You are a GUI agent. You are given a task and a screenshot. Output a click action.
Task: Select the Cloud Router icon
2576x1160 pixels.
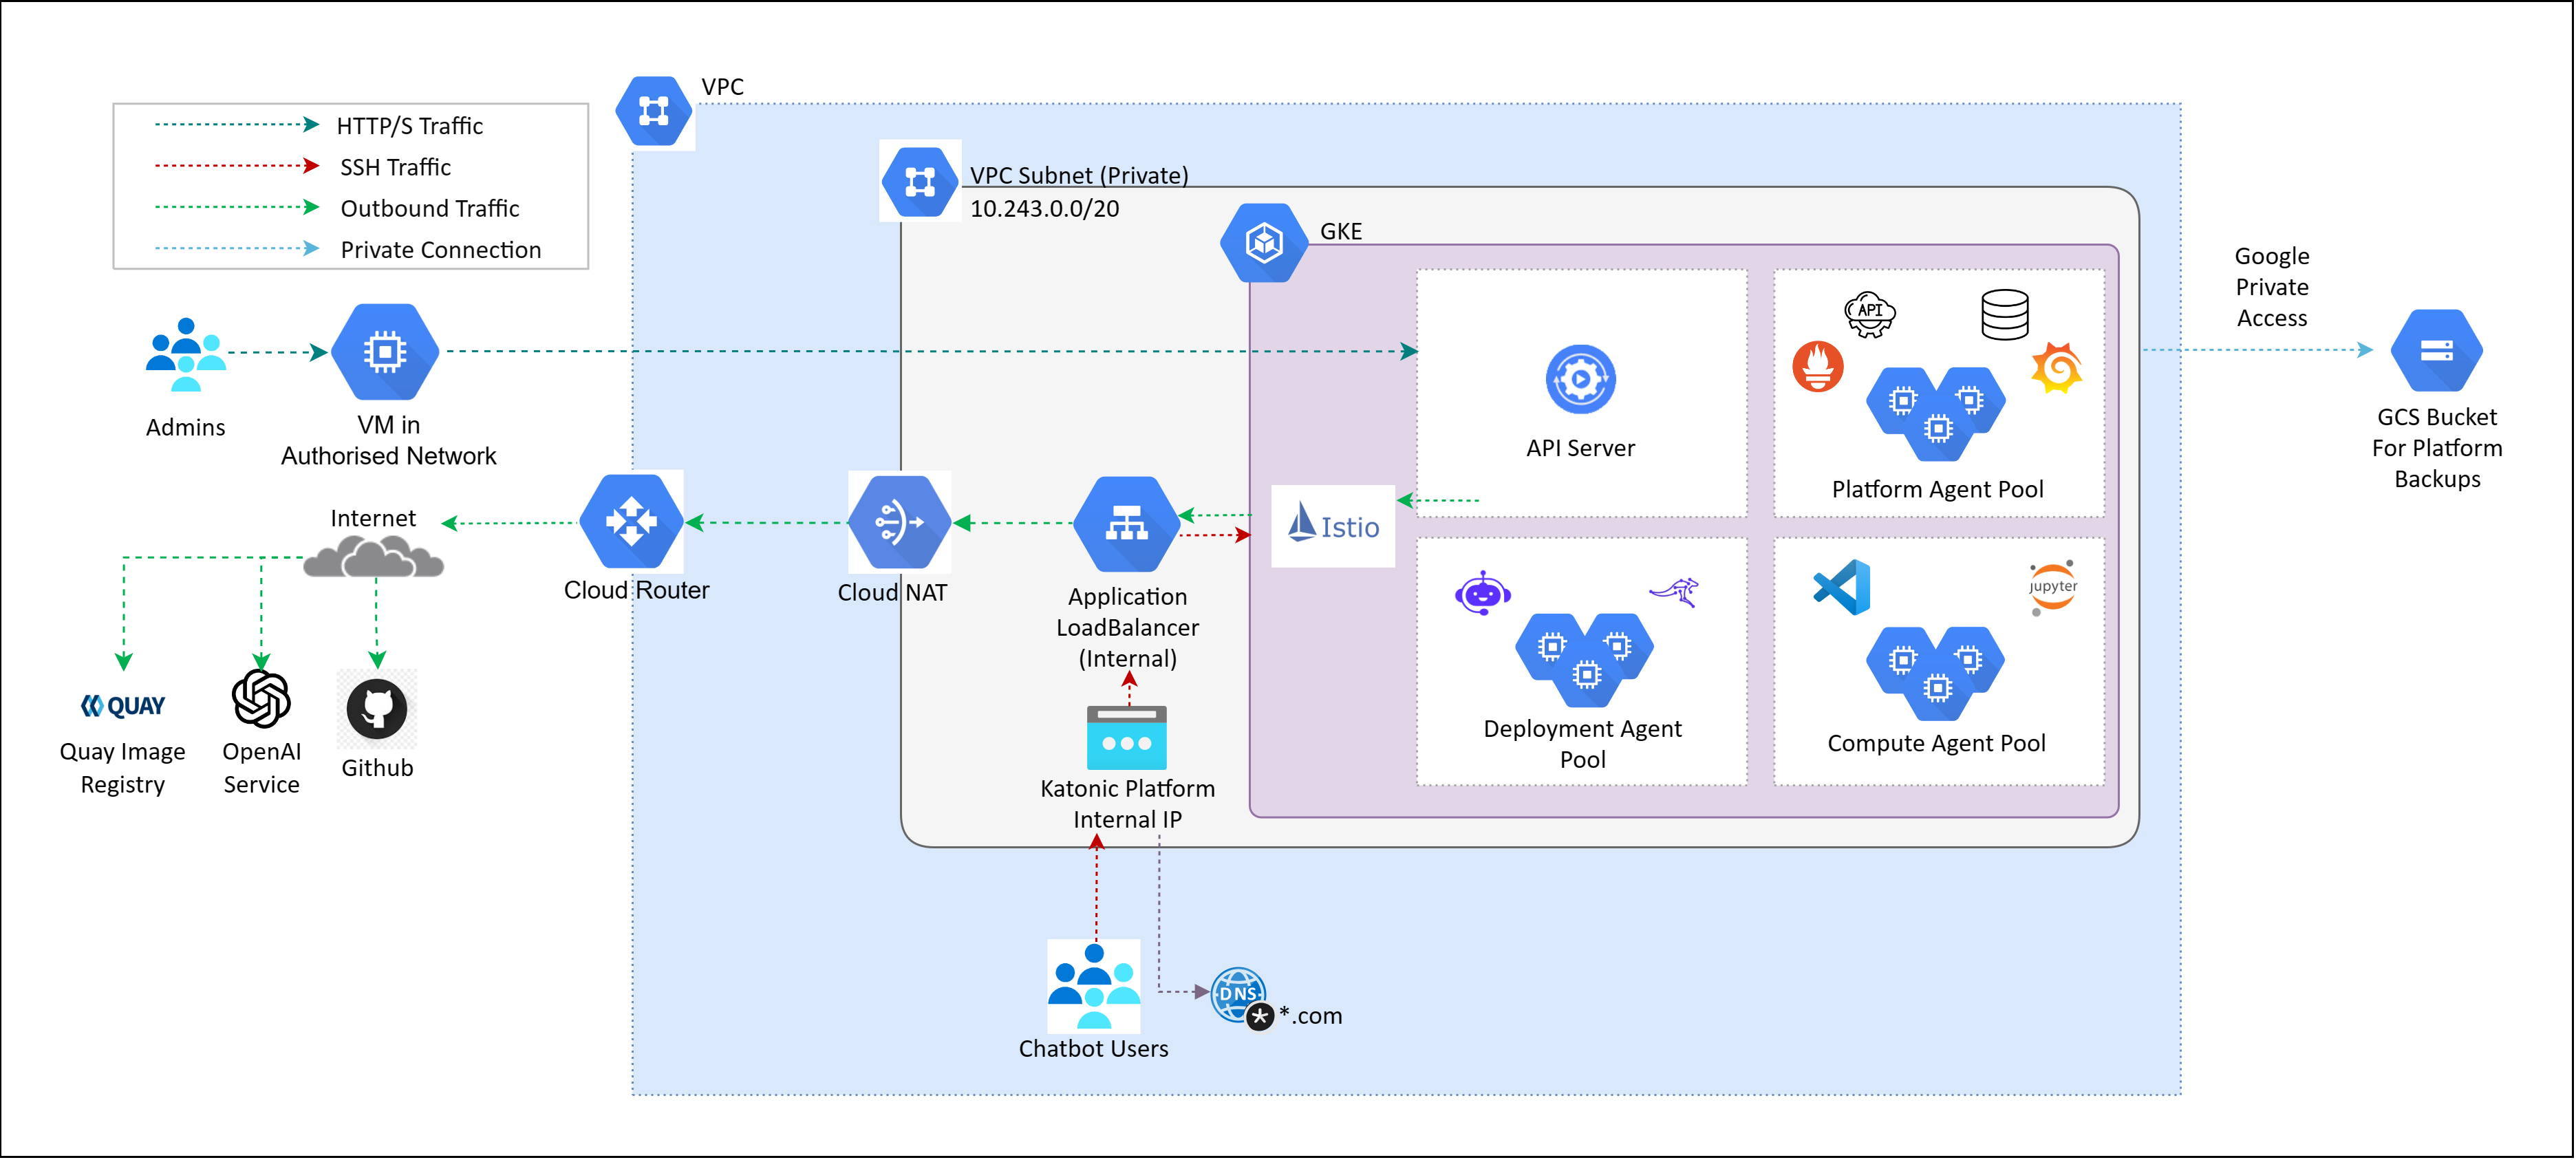pyautogui.click(x=632, y=522)
